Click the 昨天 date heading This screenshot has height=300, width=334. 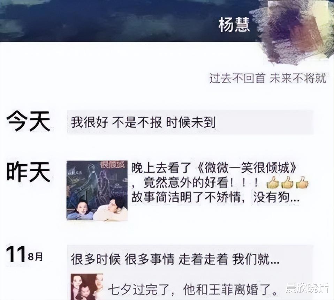tap(28, 172)
